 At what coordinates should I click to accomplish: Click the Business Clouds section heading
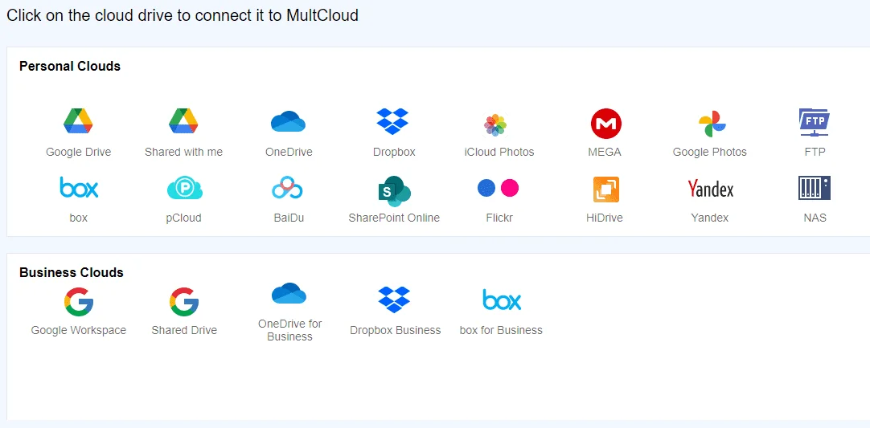click(x=72, y=273)
